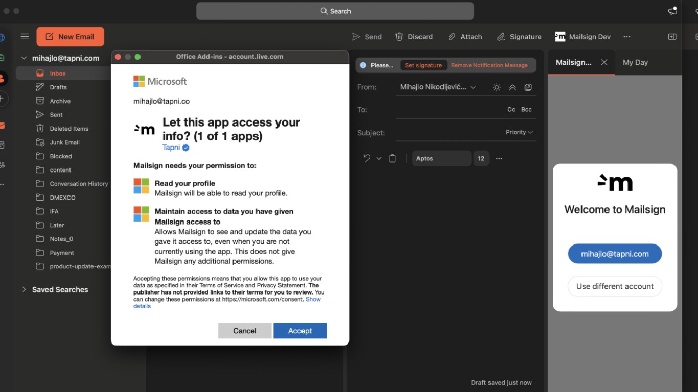The height and width of the screenshot is (392, 698).
Task: Sign in with mihajlo@tapni.com button
Action: coord(615,254)
